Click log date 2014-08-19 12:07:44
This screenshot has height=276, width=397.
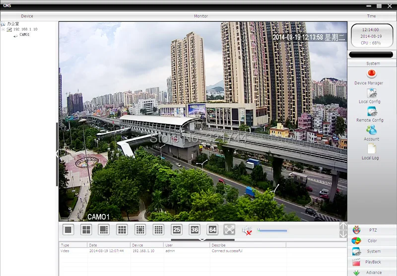tap(106, 251)
